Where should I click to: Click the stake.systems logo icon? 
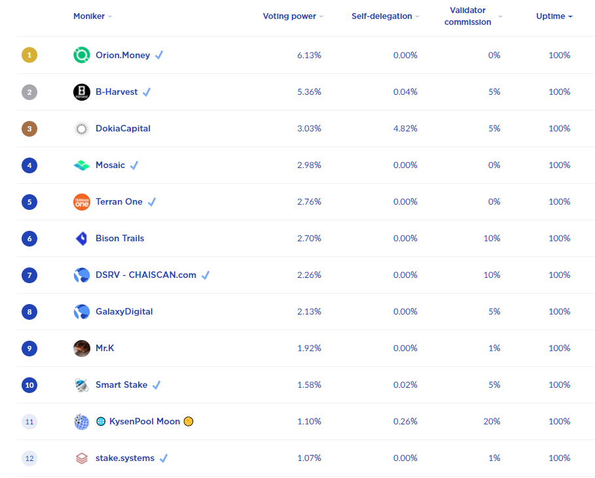click(81, 458)
